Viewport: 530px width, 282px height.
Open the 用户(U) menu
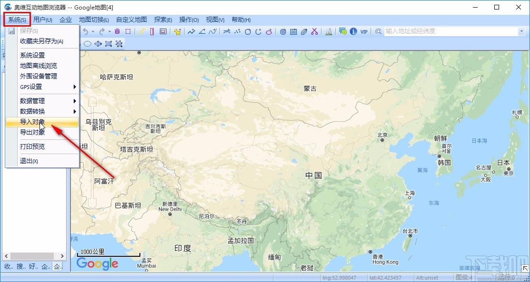click(43, 19)
